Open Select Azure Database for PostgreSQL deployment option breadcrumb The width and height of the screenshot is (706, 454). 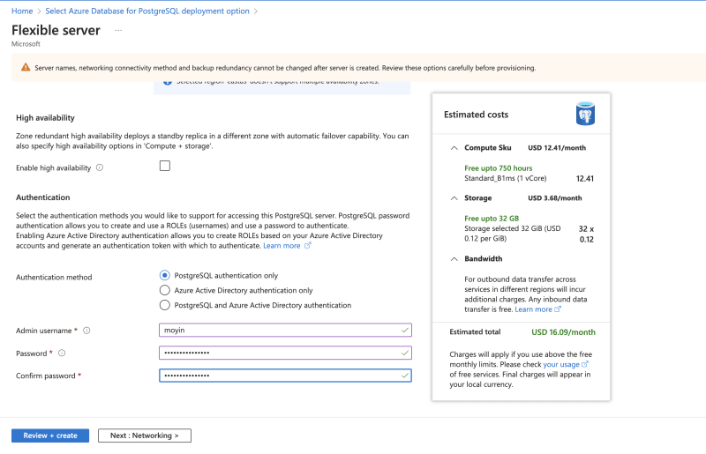point(147,11)
